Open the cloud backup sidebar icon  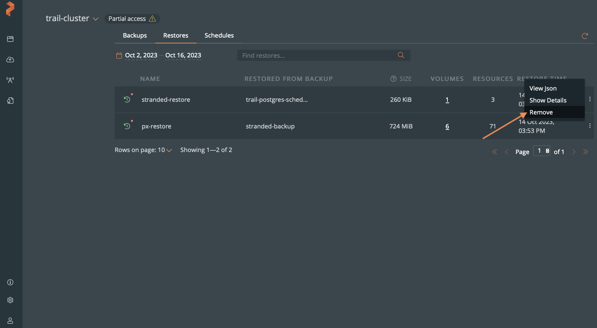coord(10,60)
